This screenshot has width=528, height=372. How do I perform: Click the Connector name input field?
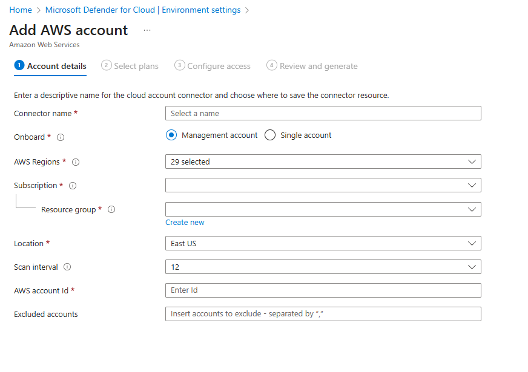(323, 113)
